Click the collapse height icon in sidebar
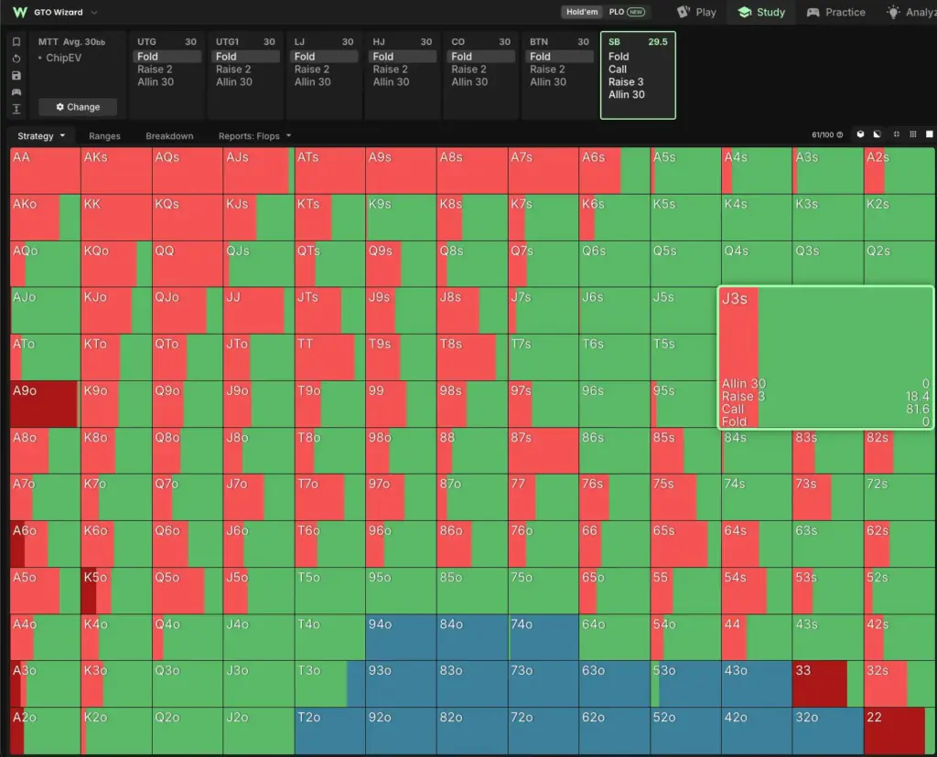 [16, 109]
